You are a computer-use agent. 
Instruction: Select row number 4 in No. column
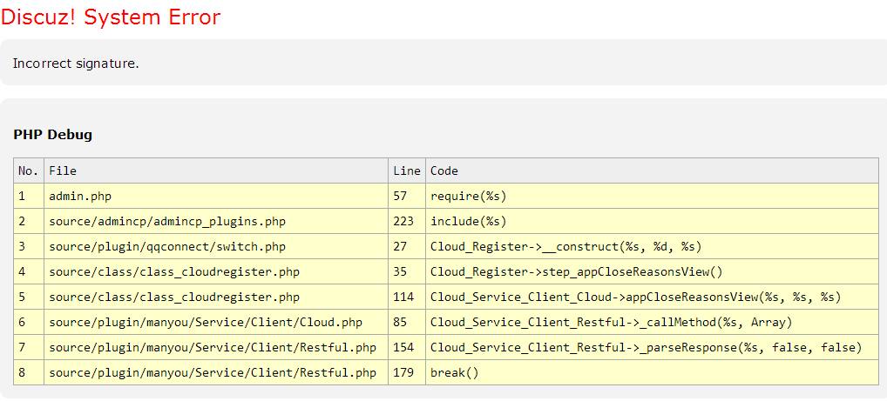(x=28, y=271)
